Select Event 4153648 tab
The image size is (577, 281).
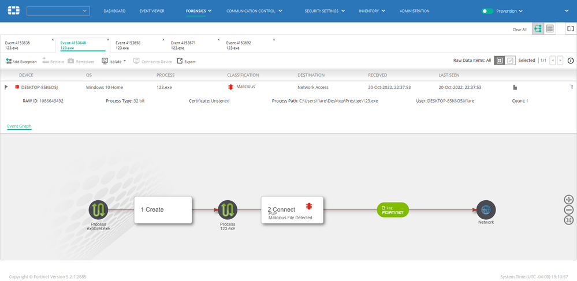coord(83,45)
